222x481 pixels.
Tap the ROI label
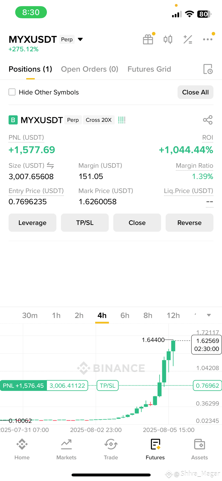tap(208, 137)
